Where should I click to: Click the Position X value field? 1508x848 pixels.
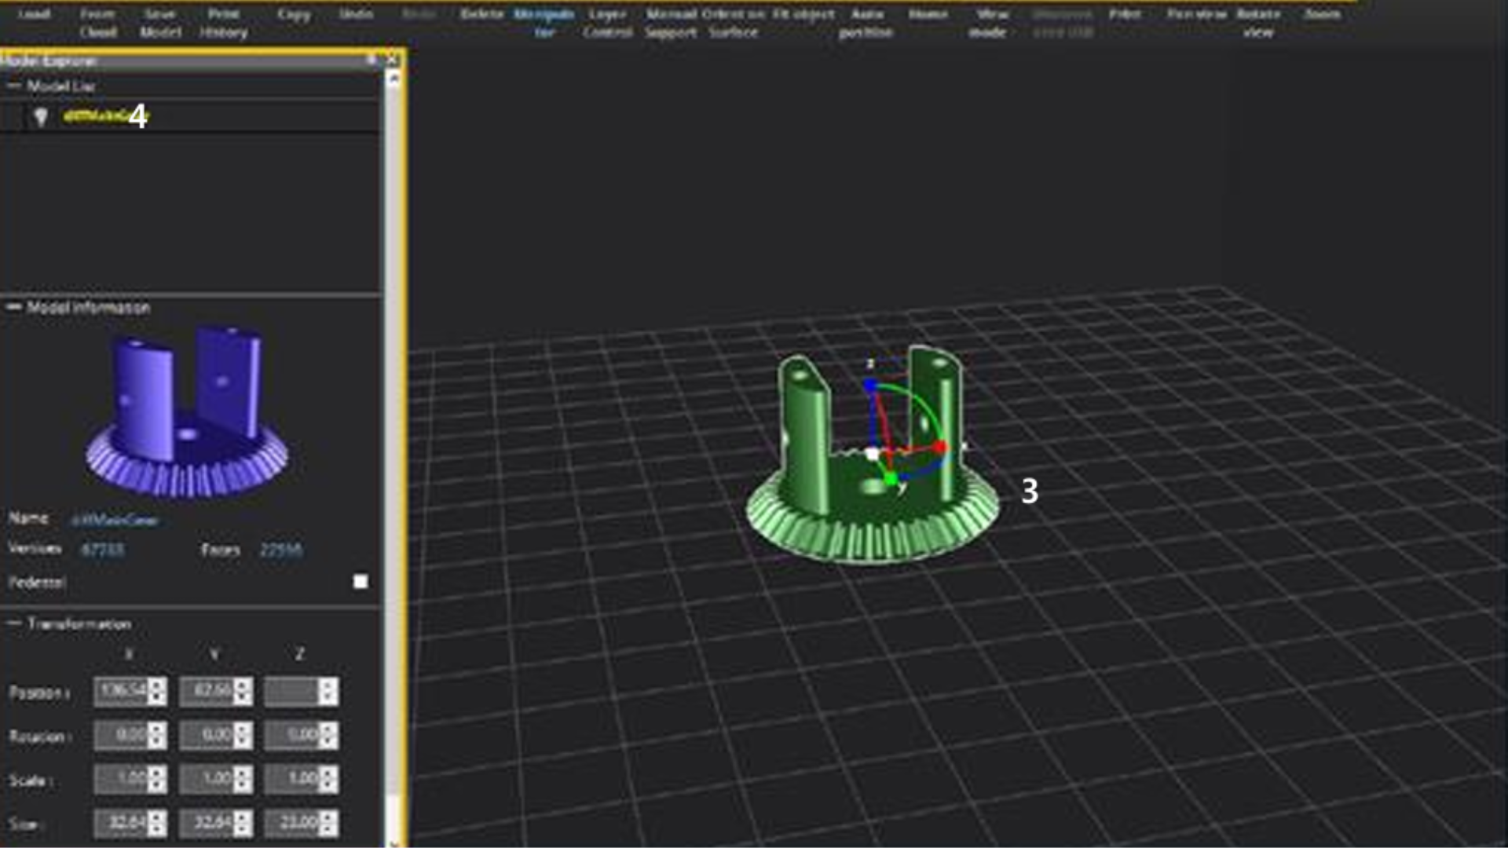pyautogui.click(x=121, y=692)
